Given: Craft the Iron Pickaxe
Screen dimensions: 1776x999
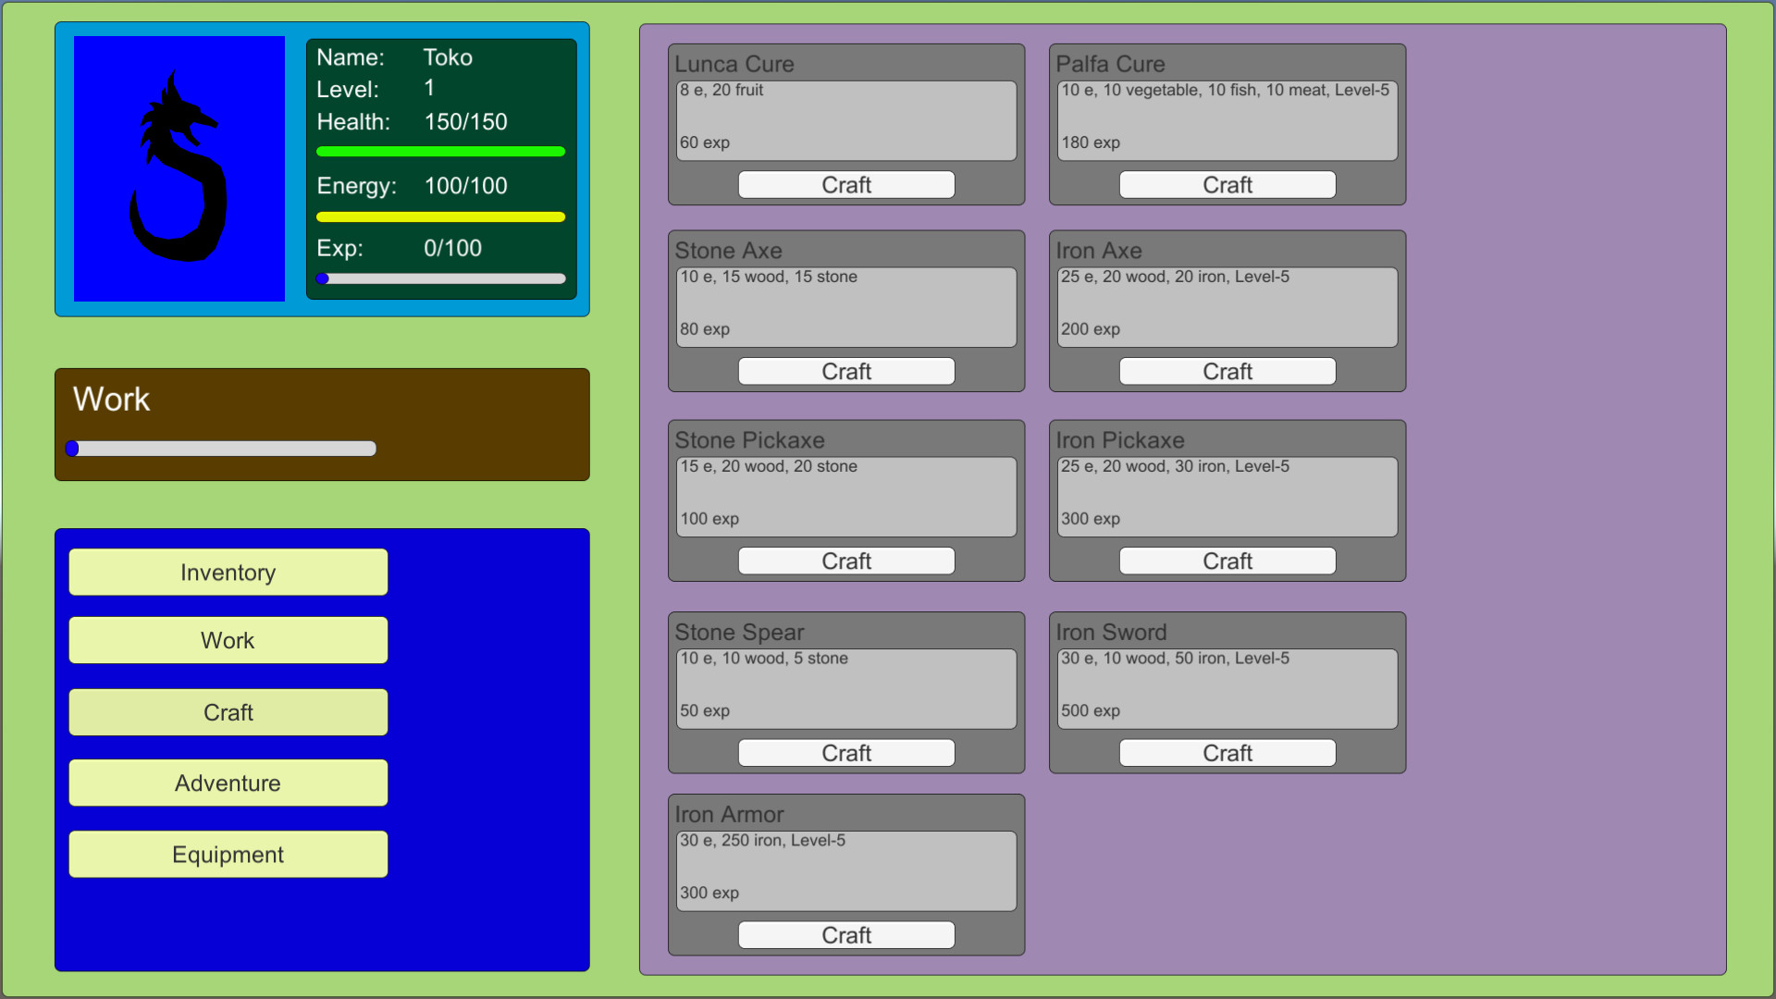Looking at the screenshot, I should pyautogui.click(x=1227, y=561).
